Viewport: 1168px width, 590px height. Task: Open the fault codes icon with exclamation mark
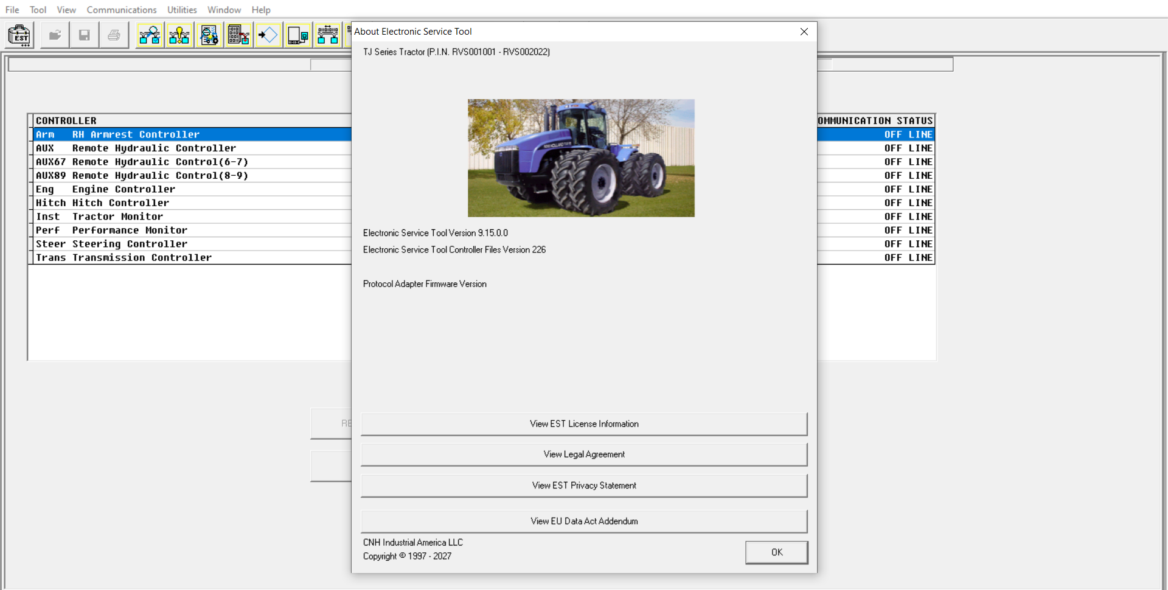tap(179, 35)
